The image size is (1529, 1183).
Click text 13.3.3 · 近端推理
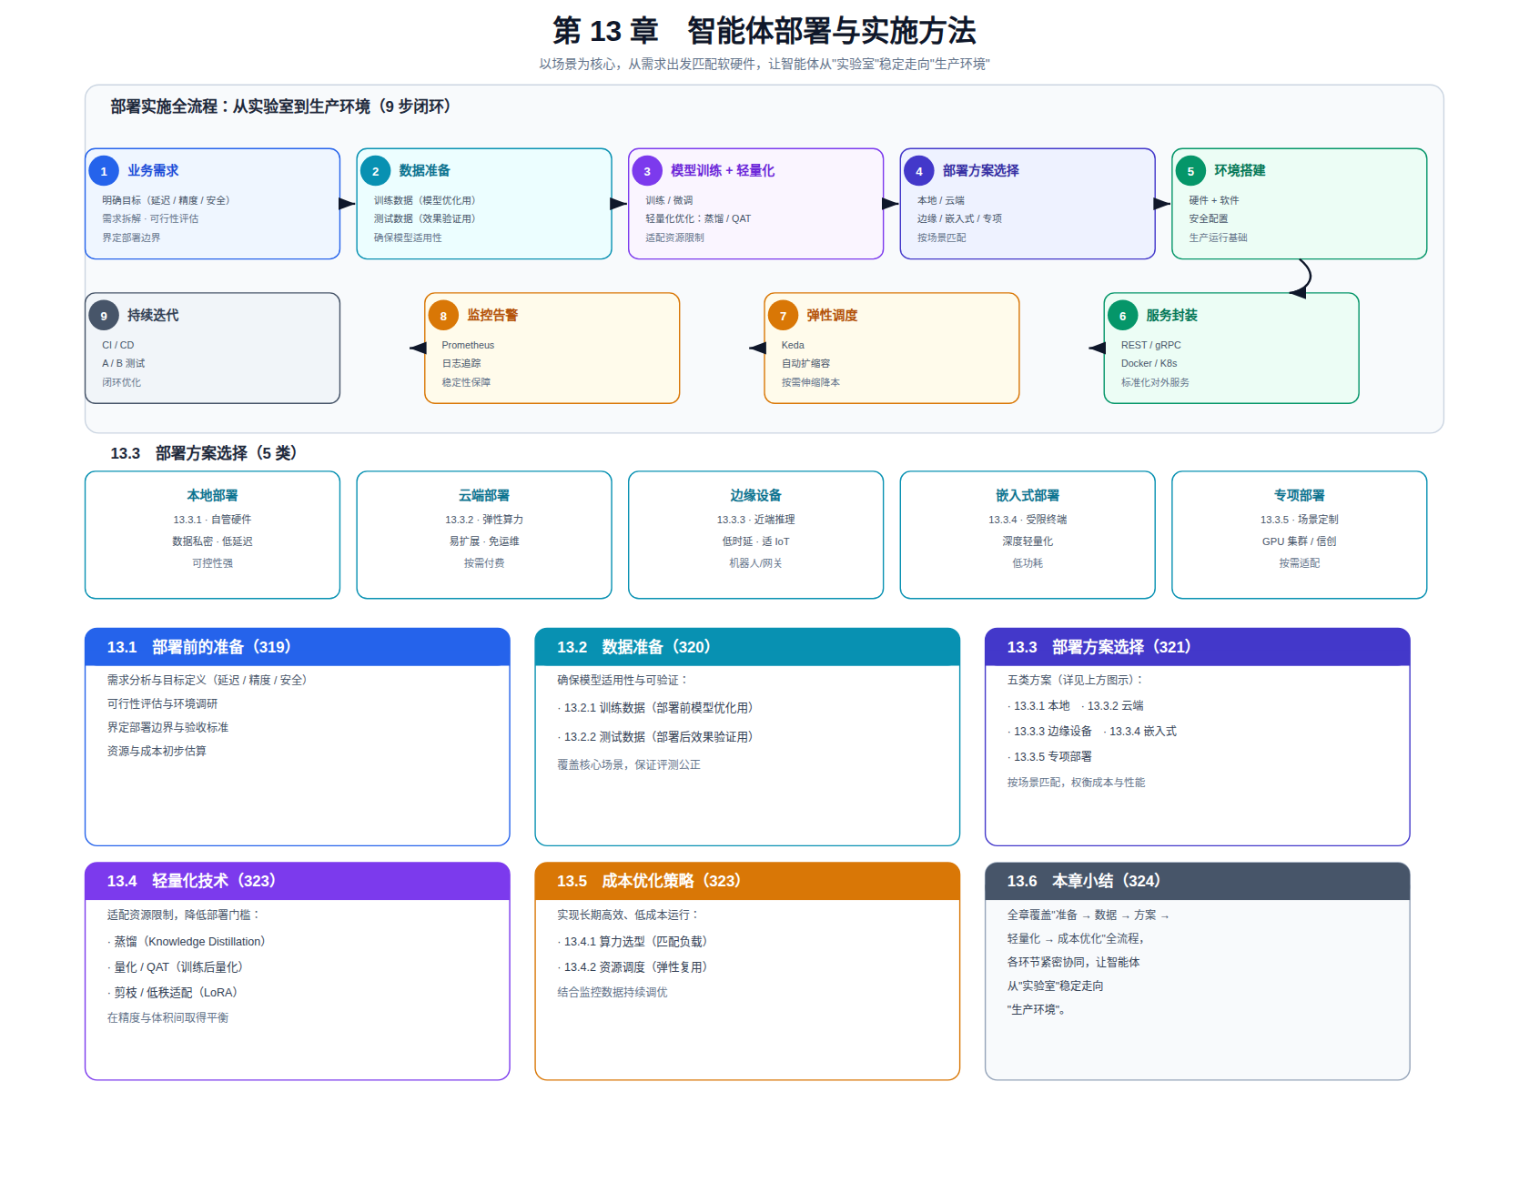[x=755, y=520]
